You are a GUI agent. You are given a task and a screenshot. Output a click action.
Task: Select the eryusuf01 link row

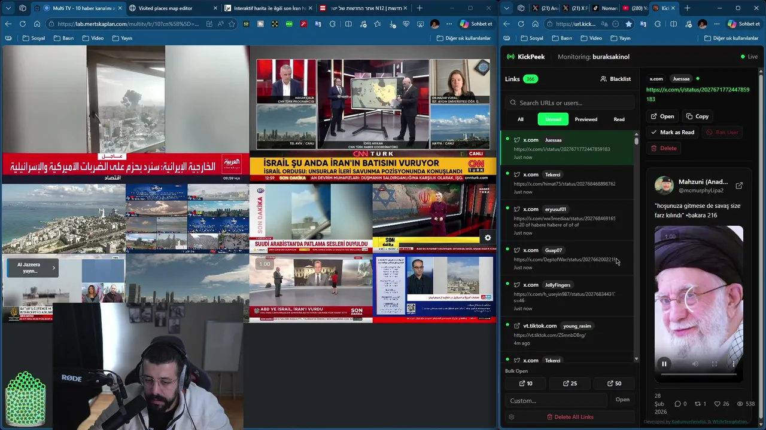(x=567, y=220)
